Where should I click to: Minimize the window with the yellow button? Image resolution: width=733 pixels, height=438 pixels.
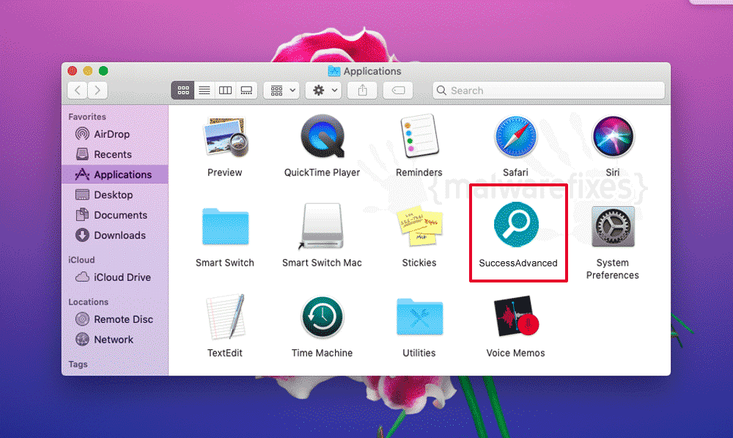(x=88, y=70)
